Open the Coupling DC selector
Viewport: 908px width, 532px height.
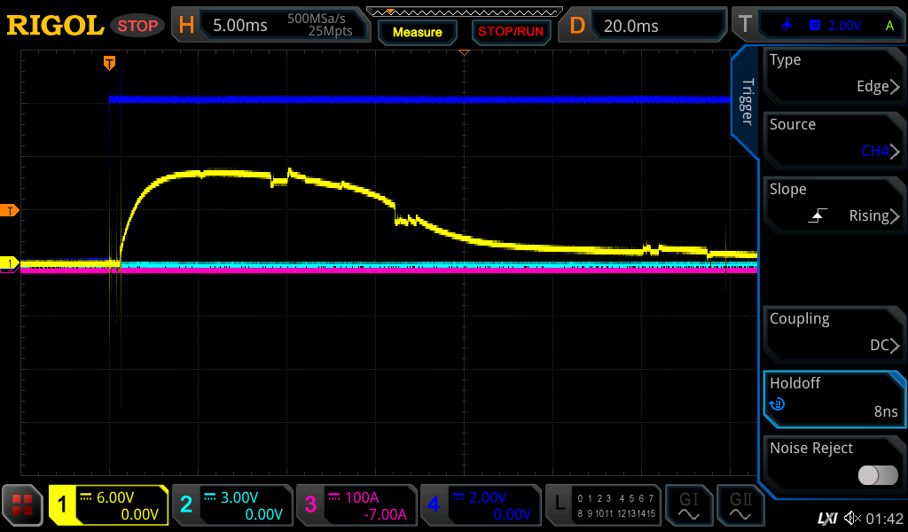click(x=834, y=332)
